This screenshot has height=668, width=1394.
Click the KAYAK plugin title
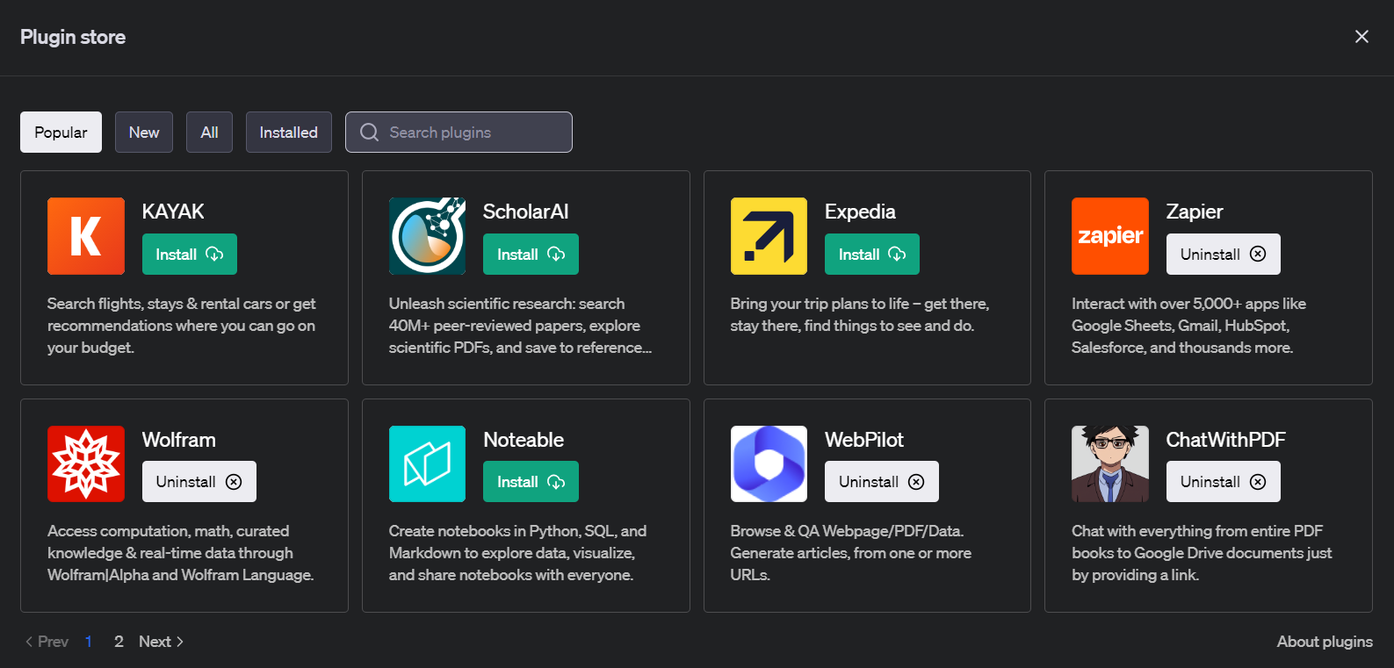pyautogui.click(x=173, y=212)
